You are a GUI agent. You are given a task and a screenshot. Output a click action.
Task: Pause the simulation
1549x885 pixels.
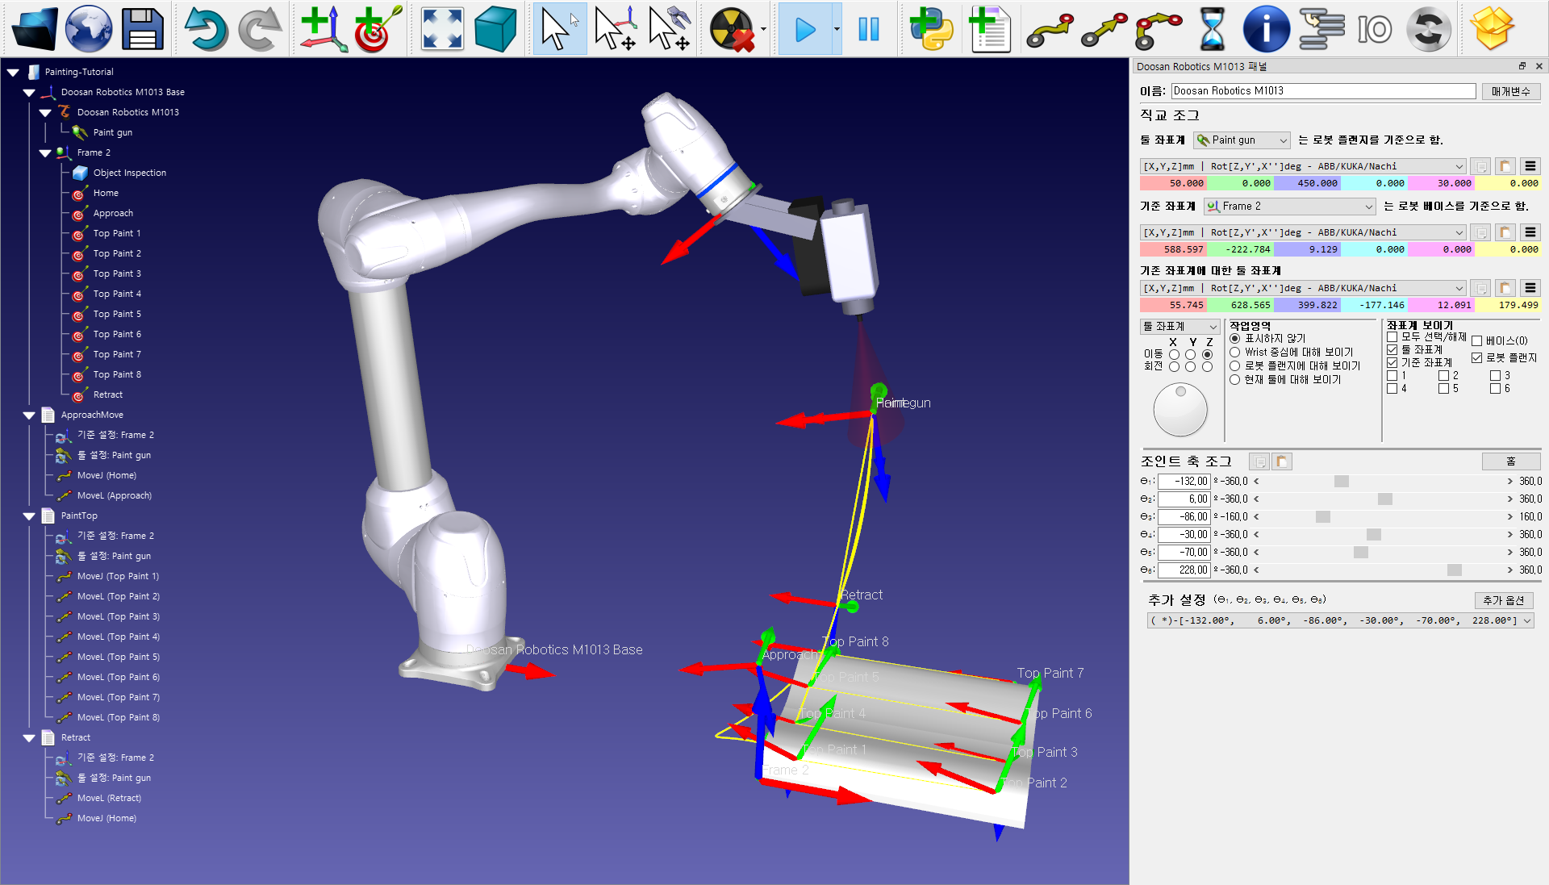[x=868, y=30]
